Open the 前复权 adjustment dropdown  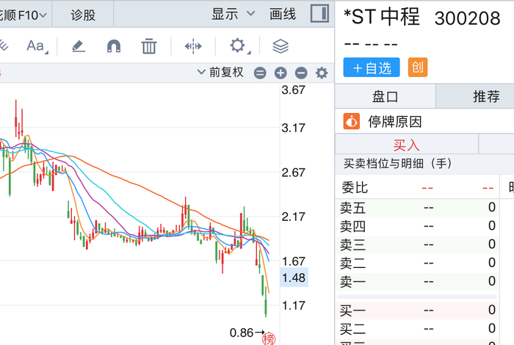click(220, 73)
